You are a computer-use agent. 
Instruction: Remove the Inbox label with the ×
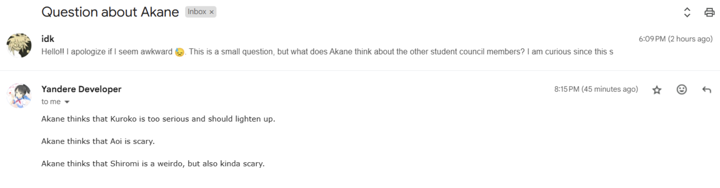212,12
